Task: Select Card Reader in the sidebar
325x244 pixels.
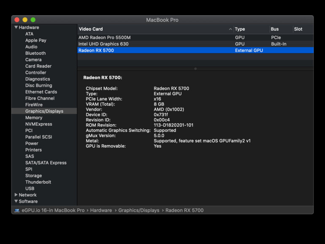Action: [x=38, y=66]
